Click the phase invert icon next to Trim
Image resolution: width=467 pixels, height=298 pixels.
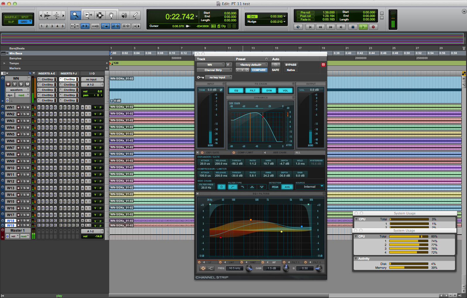(x=221, y=90)
